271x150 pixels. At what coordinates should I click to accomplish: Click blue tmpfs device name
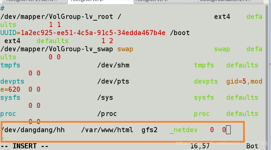10,65
